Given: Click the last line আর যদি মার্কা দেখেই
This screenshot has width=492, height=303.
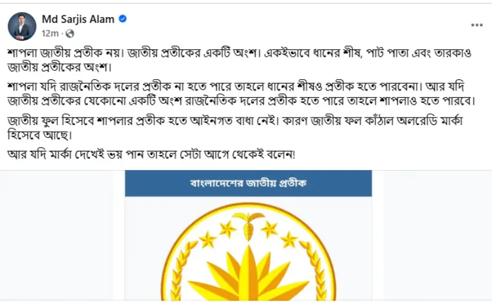Looking at the screenshot, I should pyautogui.click(x=151, y=155).
